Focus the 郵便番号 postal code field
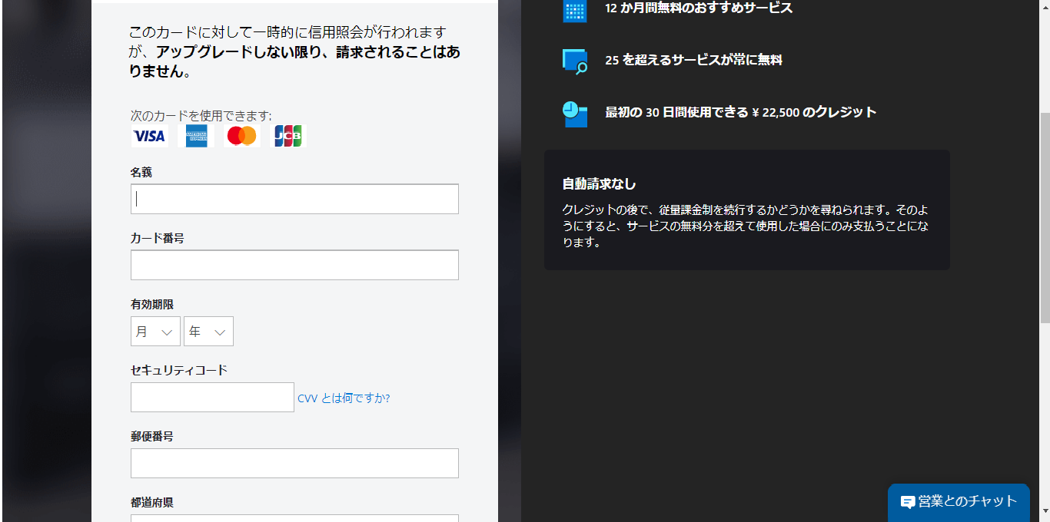This screenshot has height=522, width=1050. 294,463
